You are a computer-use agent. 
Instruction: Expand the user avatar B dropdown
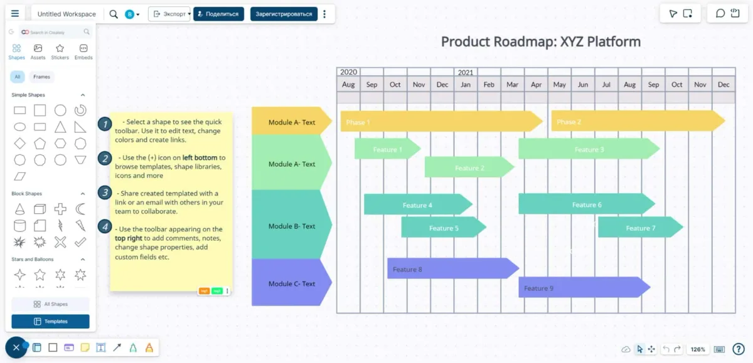pos(132,14)
